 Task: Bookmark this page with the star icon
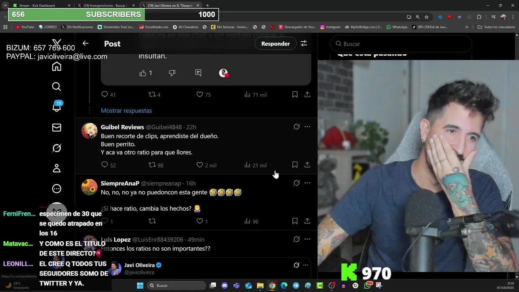(427, 17)
